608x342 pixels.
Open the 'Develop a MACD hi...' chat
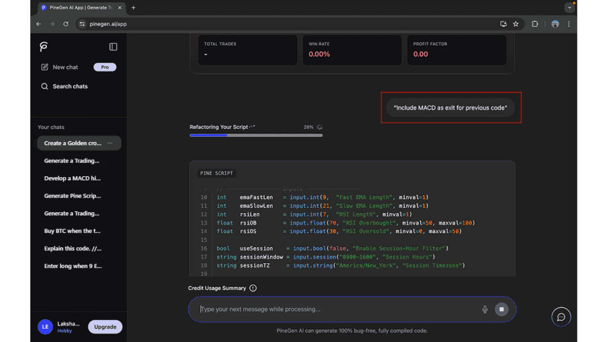(72, 178)
